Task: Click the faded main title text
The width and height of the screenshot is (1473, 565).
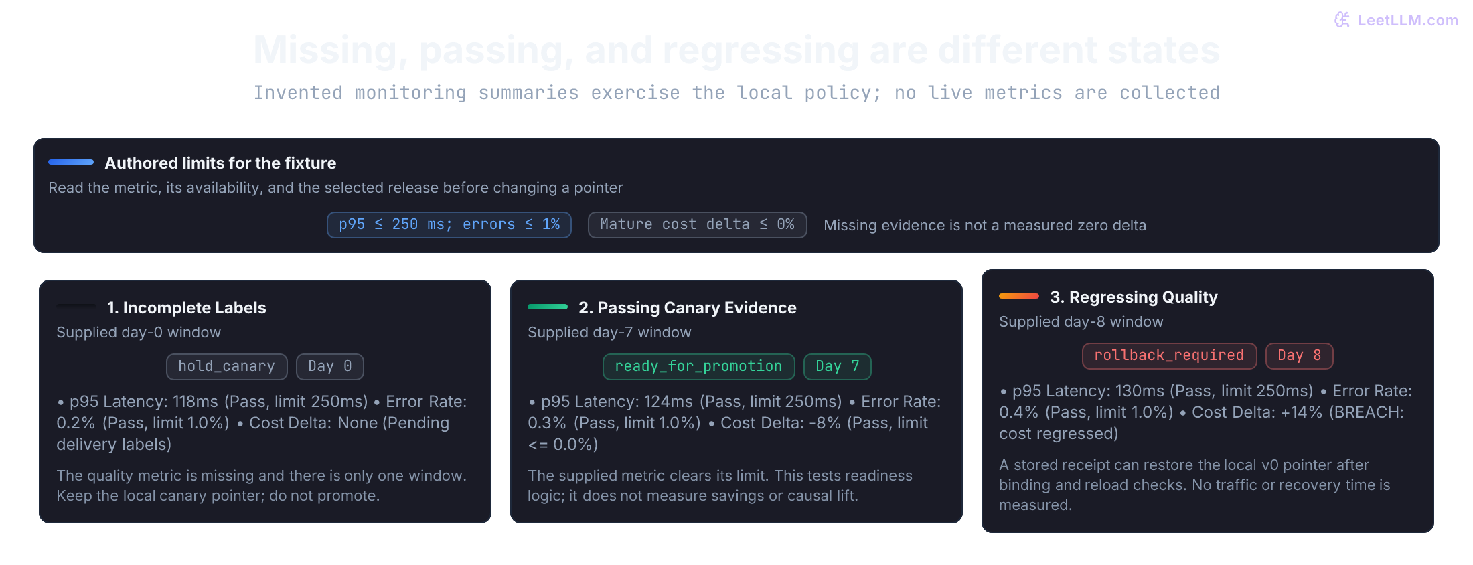Action: tap(736, 50)
